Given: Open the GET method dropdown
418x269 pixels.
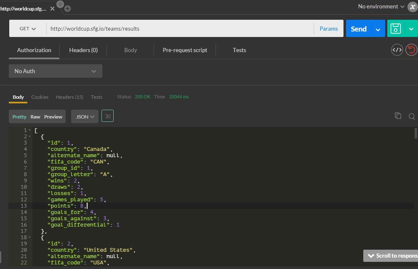Looking at the screenshot, I should click(x=28, y=29).
